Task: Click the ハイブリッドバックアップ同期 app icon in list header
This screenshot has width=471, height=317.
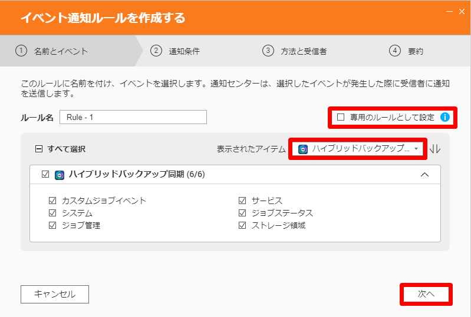Action: coord(60,175)
